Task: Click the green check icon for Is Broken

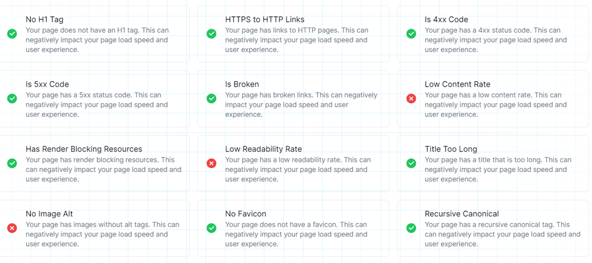Action: tap(211, 99)
